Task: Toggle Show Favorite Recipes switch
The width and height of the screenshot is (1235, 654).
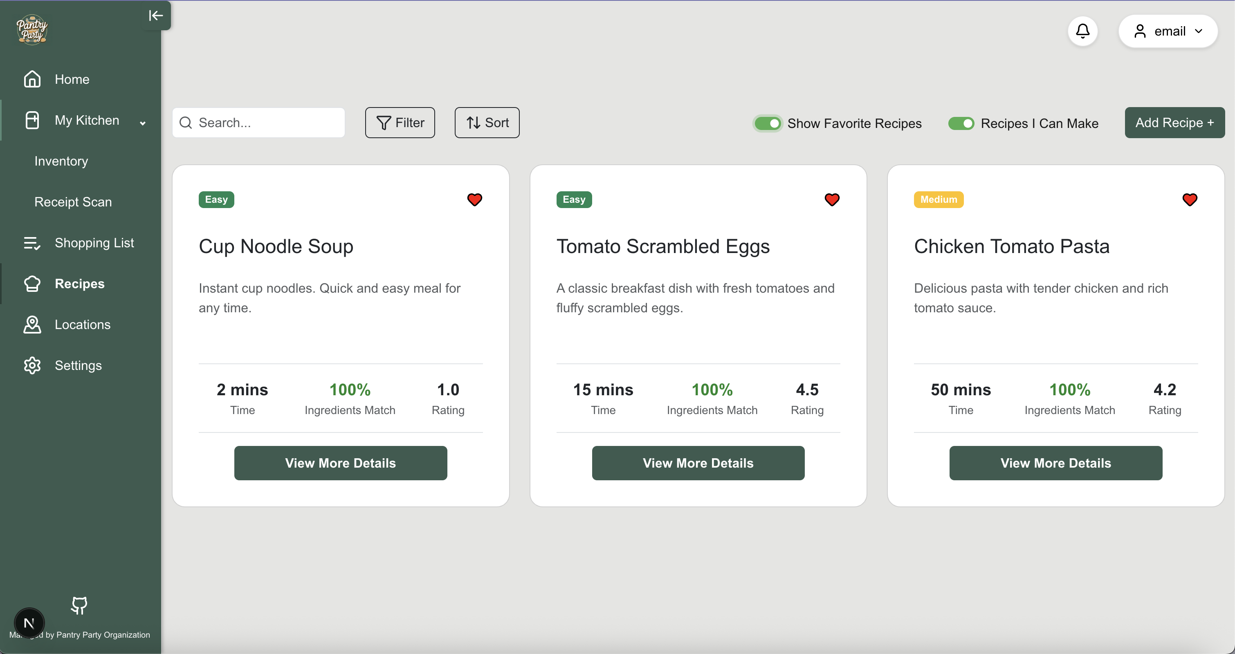Action: (x=767, y=123)
